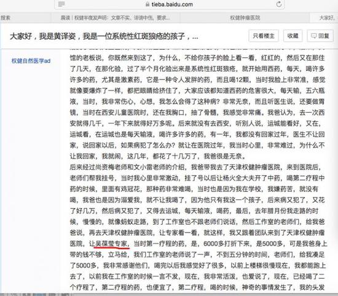Click the speech bubble icon on 回复
This screenshot has width=338, height=296.
click(x=313, y=36)
